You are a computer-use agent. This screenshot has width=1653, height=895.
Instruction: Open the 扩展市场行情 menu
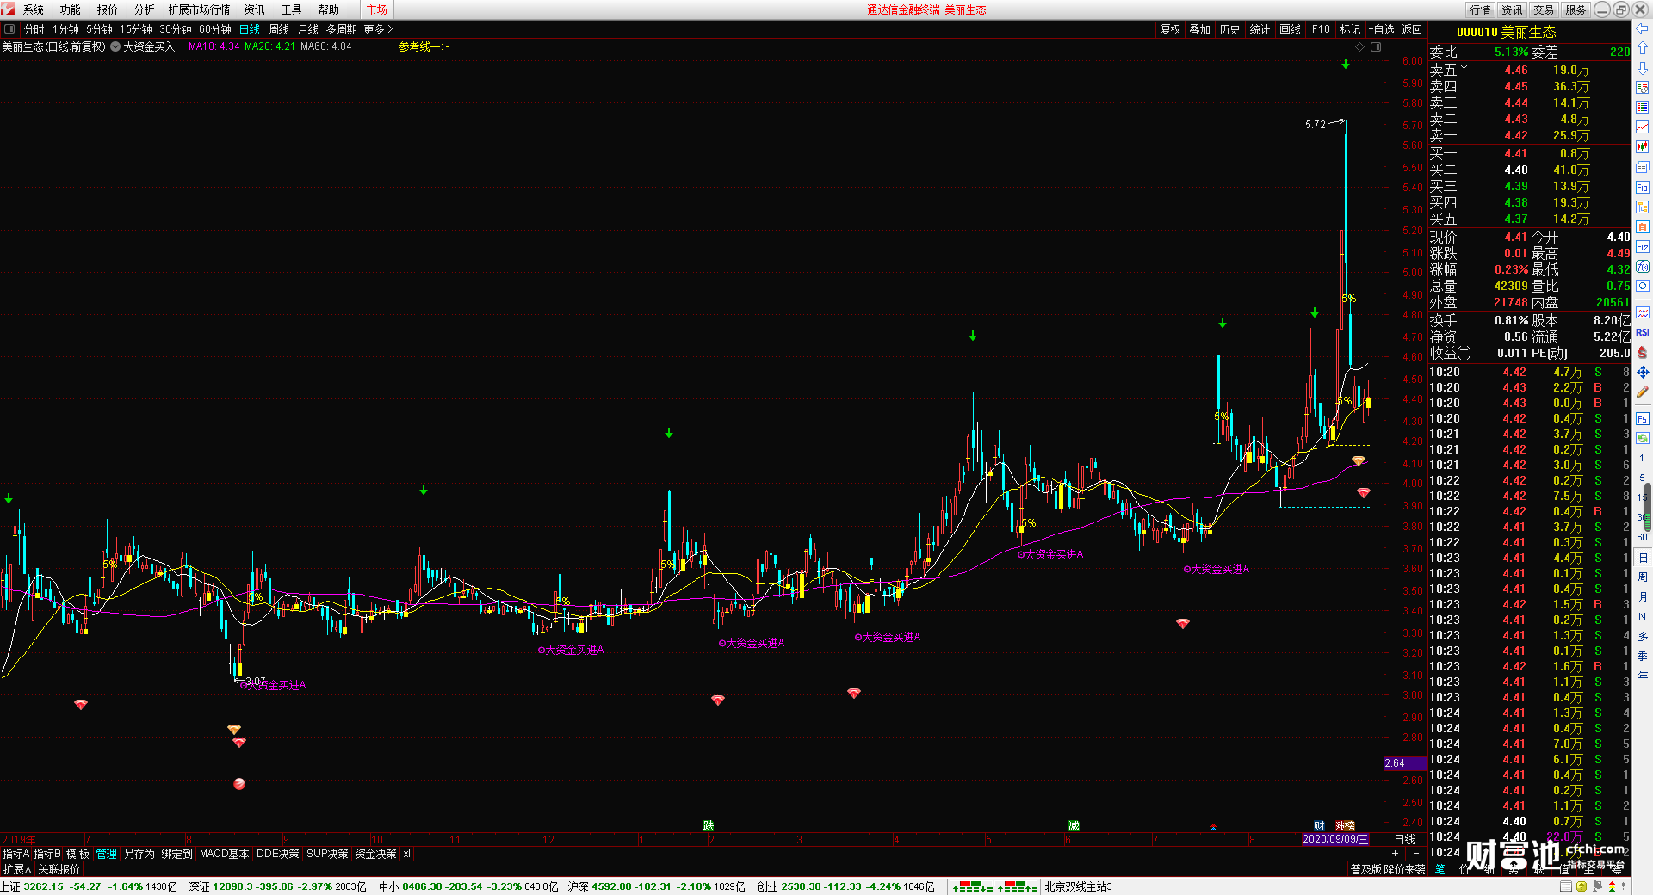click(x=200, y=9)
